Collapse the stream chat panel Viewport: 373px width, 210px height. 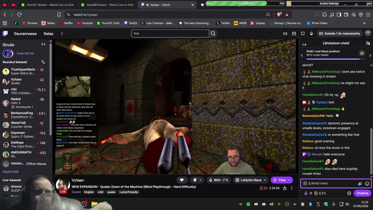point(305,45)
